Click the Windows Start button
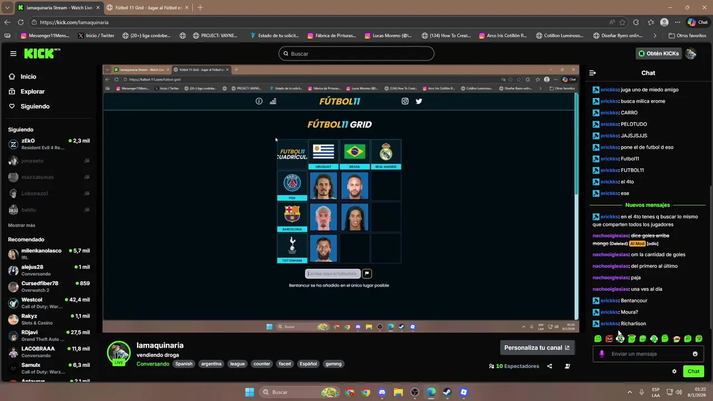The image size is (713, 401). (x=250, y=392)
